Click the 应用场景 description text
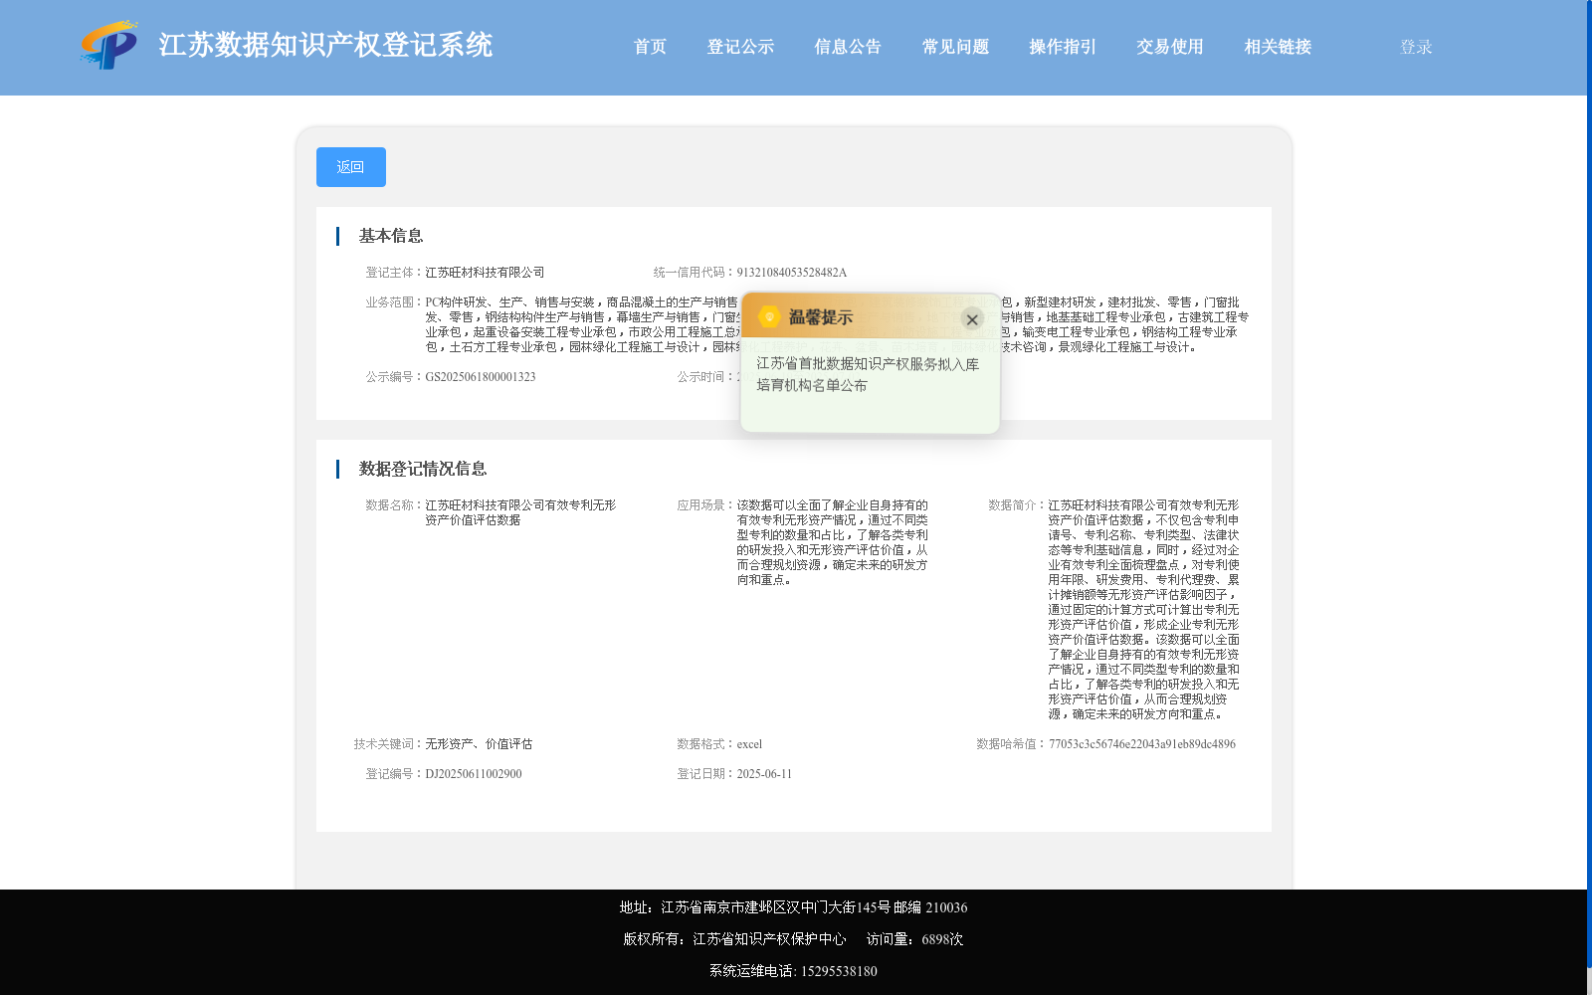The width and height of the screenshot is (1592, 995). coord(833,542)
